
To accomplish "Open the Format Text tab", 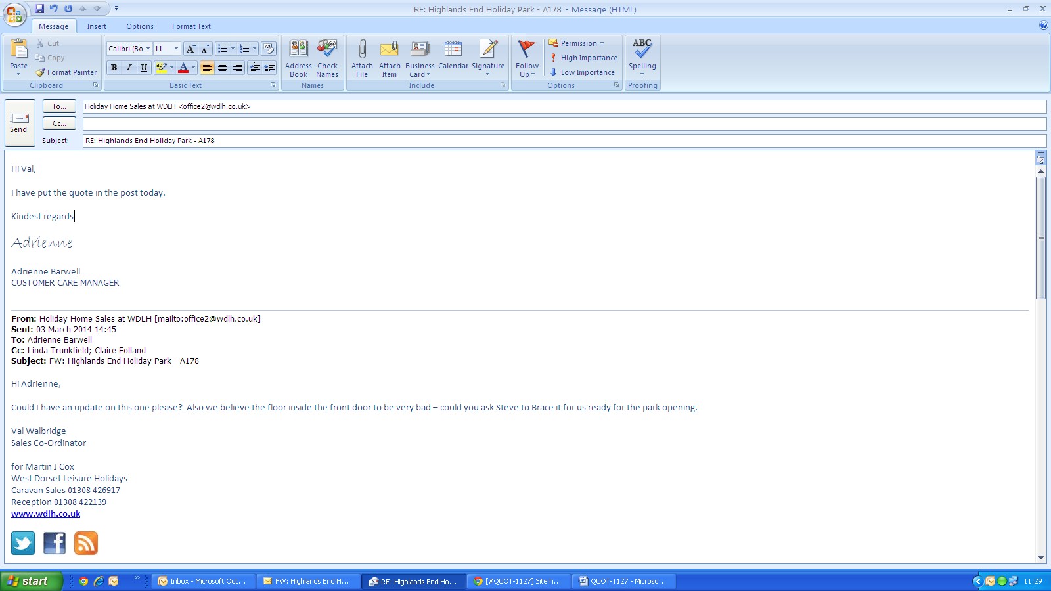I will pyautogui.click(x=191, y=26).
